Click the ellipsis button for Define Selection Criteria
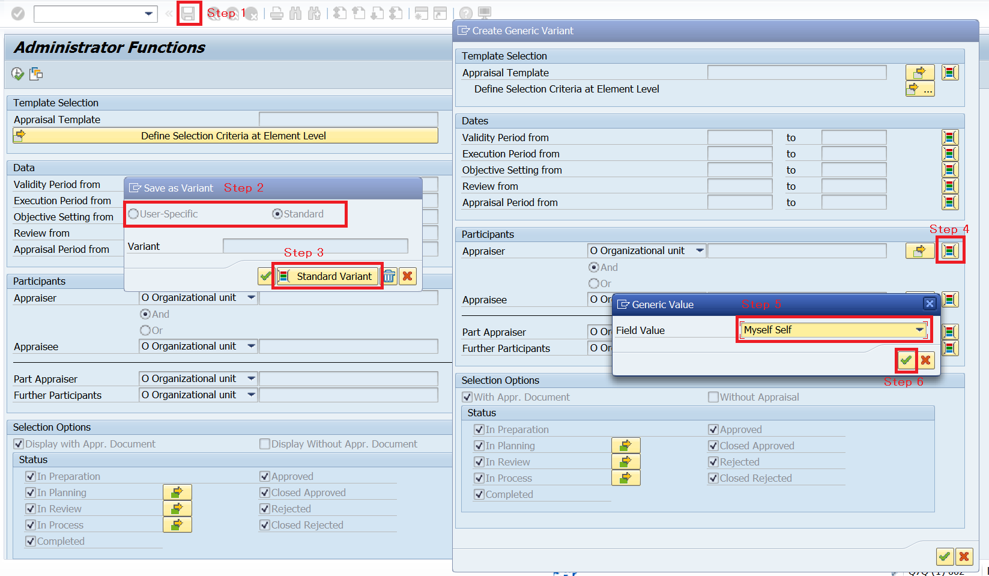Viewport: 989px width, 576px height. pos(920,89)
